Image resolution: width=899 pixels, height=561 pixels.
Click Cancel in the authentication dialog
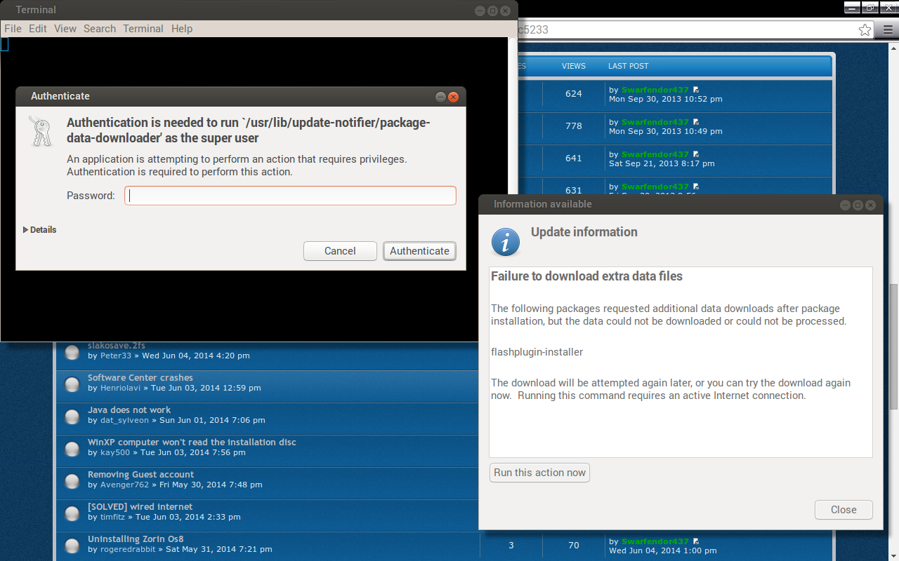pyautogui.click(x=340, y=251)
